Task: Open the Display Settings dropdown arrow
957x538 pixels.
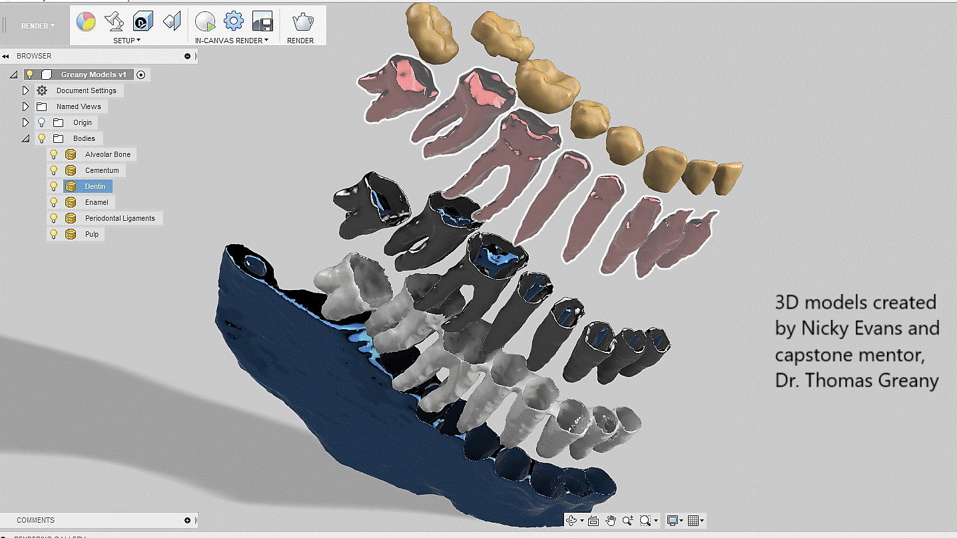Action: [x=682, y=521]
